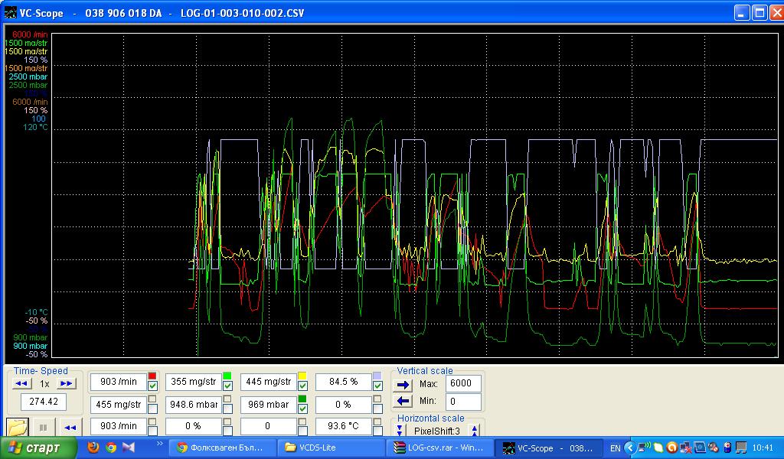Open the Windows Start button
Viewport: 784px width, 459px height.
(38, 448)
